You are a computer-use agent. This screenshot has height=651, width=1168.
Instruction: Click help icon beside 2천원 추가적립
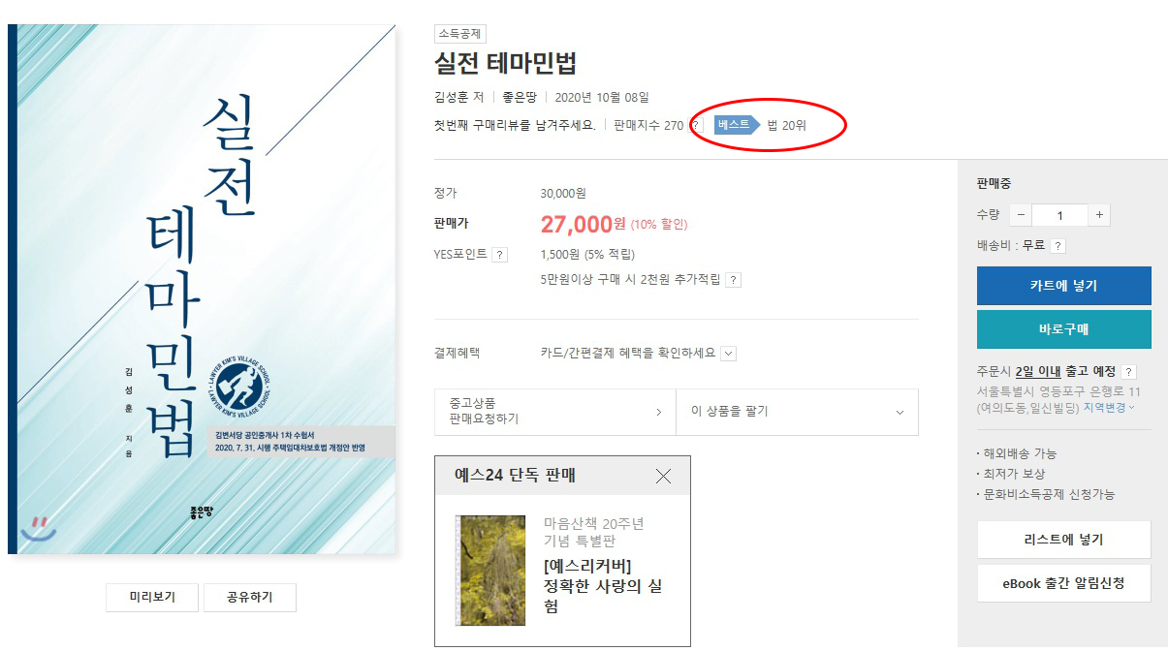pyautogui.click(x=734, y=280)
